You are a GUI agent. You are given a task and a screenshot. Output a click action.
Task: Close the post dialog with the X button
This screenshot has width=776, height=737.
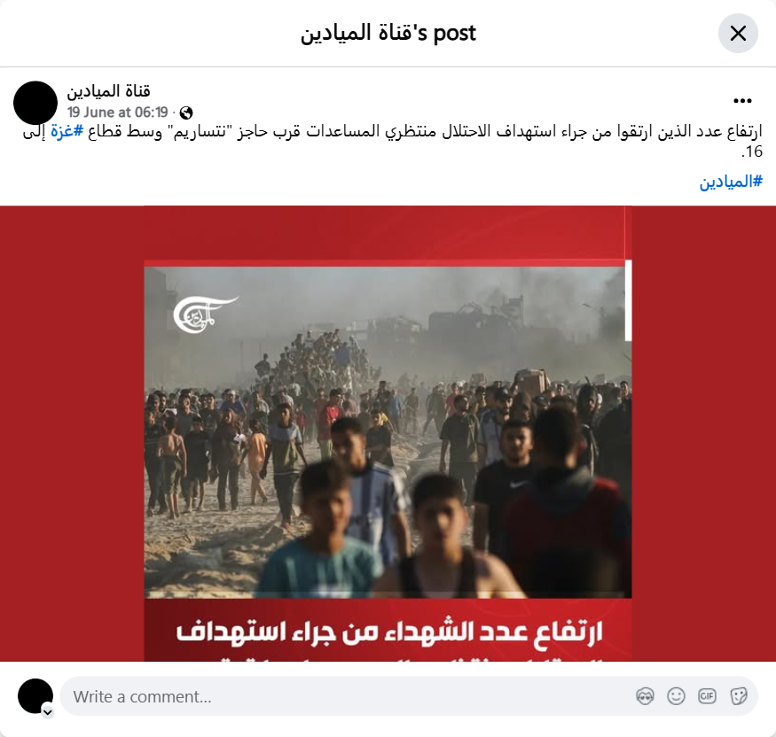(738, 34)
